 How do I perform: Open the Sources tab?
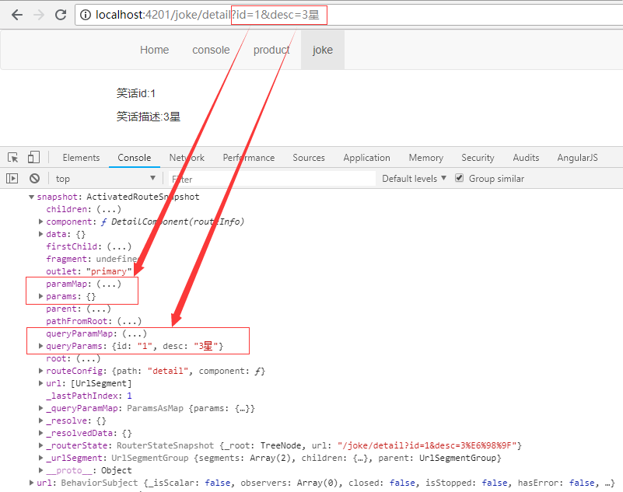tap(309, 158)
